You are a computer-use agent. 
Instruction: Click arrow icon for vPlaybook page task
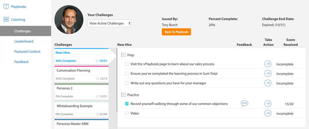tap(267, 64)
